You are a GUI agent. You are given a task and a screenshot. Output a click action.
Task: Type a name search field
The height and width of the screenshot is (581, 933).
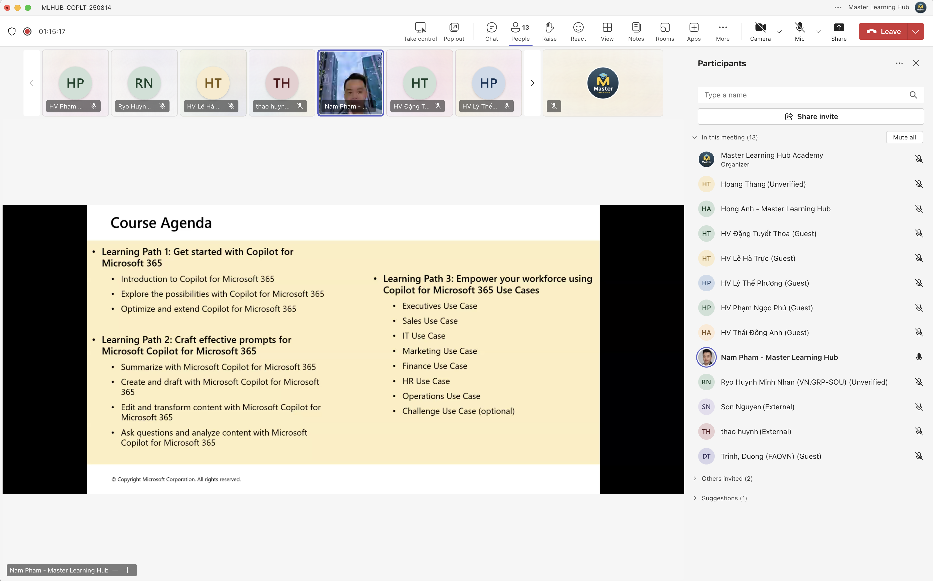tap(810, 95)
